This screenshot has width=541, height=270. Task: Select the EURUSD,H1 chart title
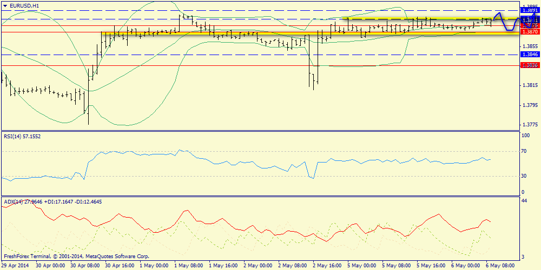click(23, 5)
